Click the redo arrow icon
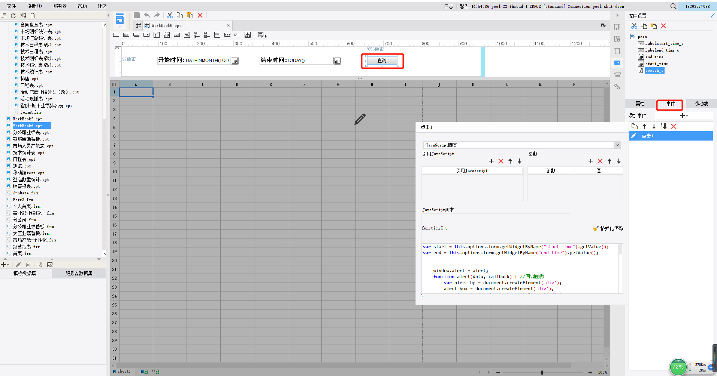The image size is (717, 376). [x=157, y=15]
